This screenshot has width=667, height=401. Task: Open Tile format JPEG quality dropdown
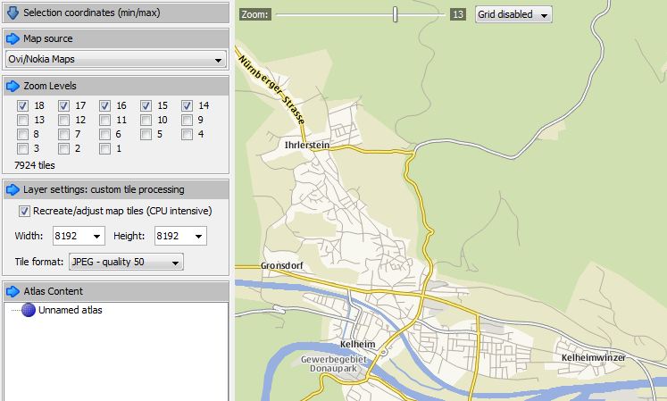point(126,262)
